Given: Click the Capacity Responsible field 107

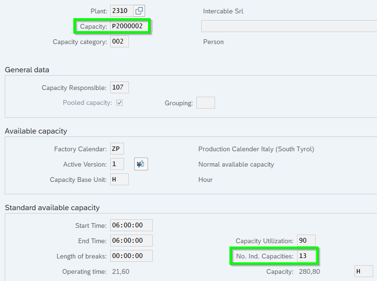Looking at the screenshot, I should pos(119,88).
